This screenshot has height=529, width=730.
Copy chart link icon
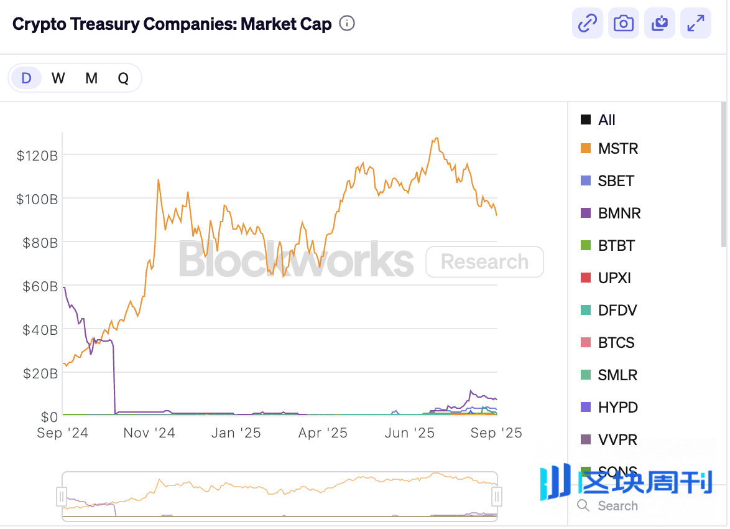[x=588, y=23]
